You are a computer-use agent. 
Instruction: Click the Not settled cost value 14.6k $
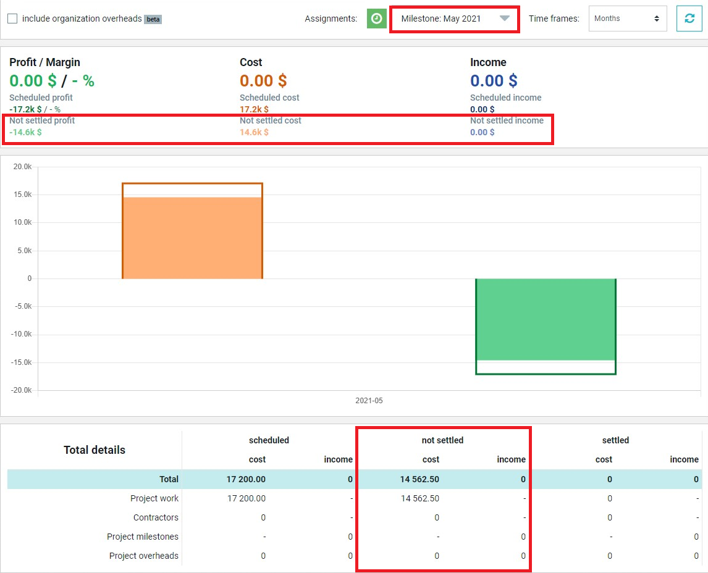pyautogui.click(x=254, y=132)
